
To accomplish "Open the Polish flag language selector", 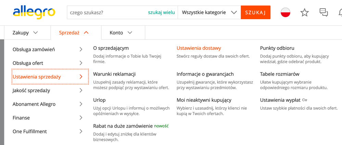I will [x=285, y=12].
